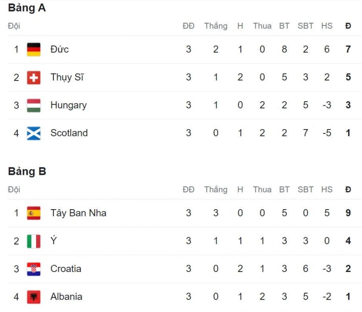Click the Switzerland flag icon

34,77
